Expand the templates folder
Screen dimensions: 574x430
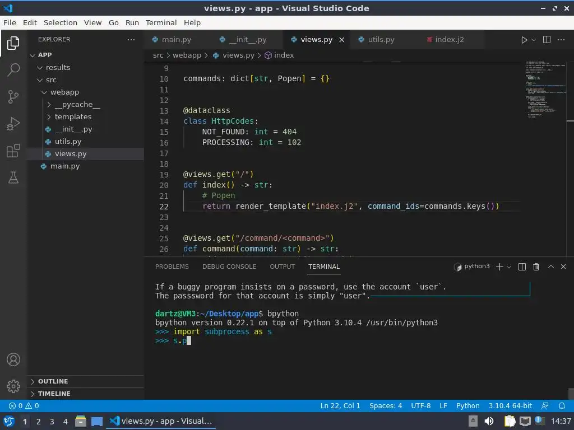tap(49, 117)
